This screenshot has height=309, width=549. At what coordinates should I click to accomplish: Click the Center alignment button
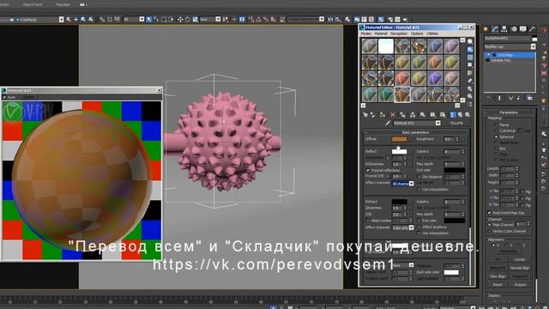[x=520, y=259]
